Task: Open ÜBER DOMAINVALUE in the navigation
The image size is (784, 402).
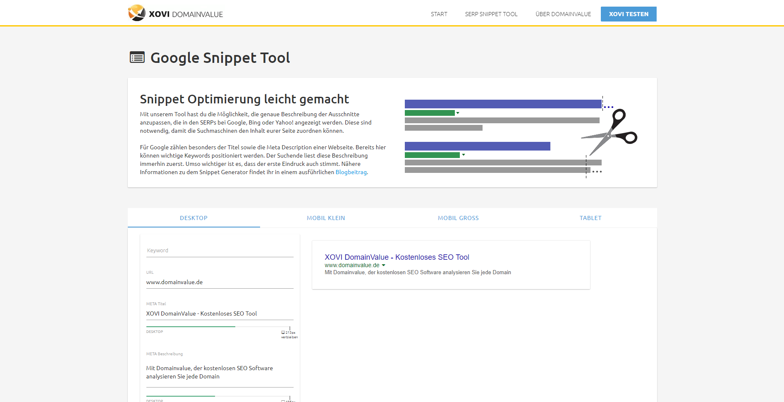Action: (563, 14)
